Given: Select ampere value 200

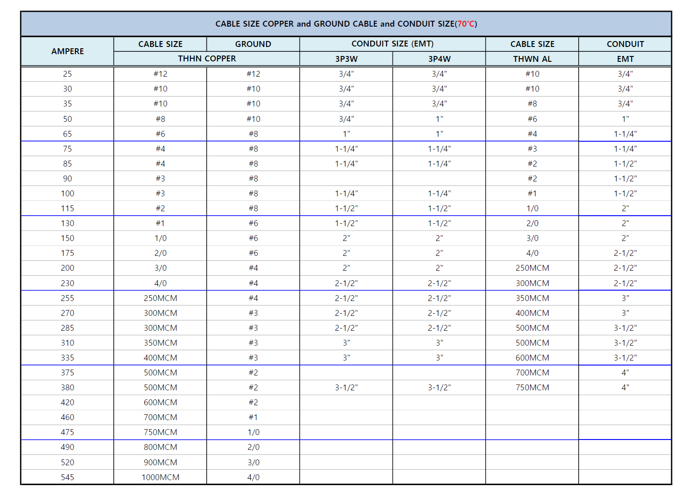Looking at the screenshot, I should click(x=68, y=268).
